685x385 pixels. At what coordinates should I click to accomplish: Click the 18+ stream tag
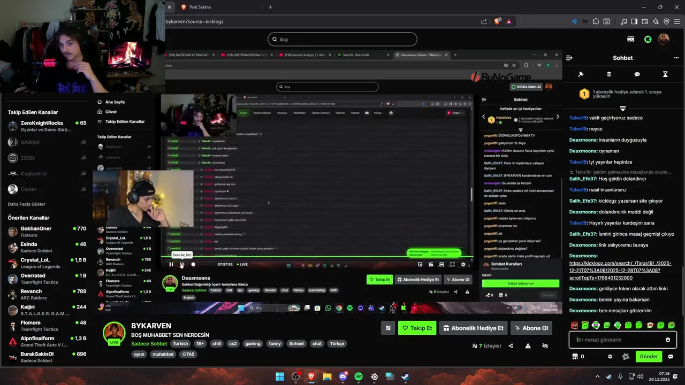200,344
